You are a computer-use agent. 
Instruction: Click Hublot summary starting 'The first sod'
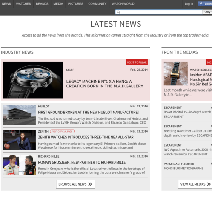point(93,121)
